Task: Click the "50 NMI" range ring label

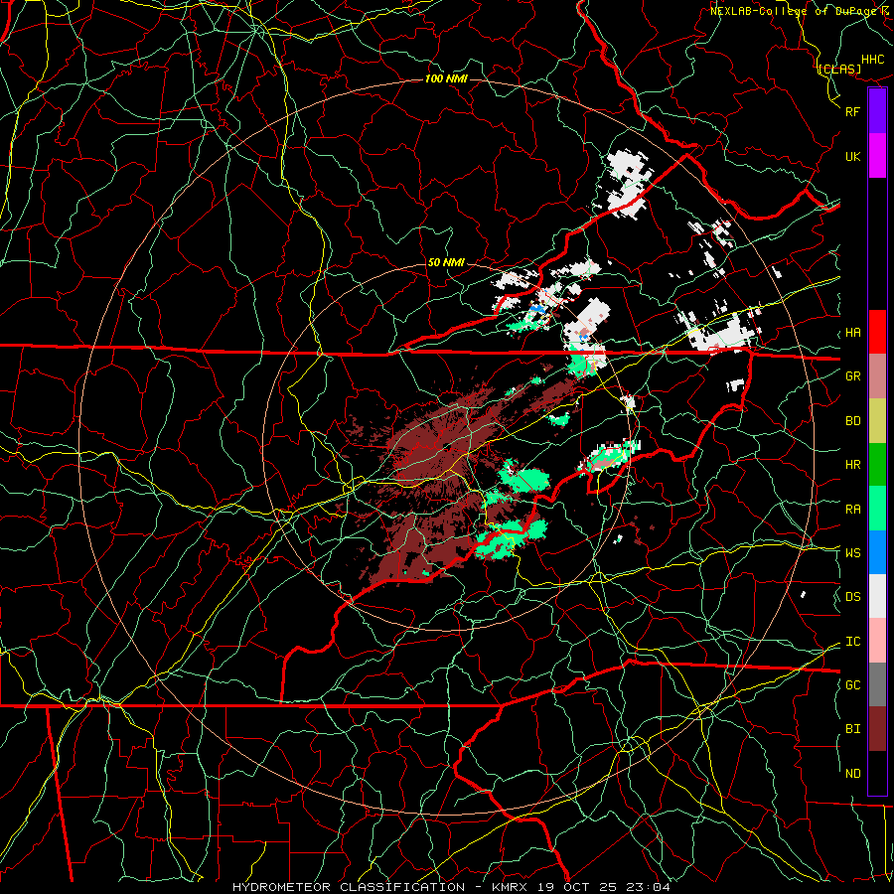Action: tap(446, 262)
